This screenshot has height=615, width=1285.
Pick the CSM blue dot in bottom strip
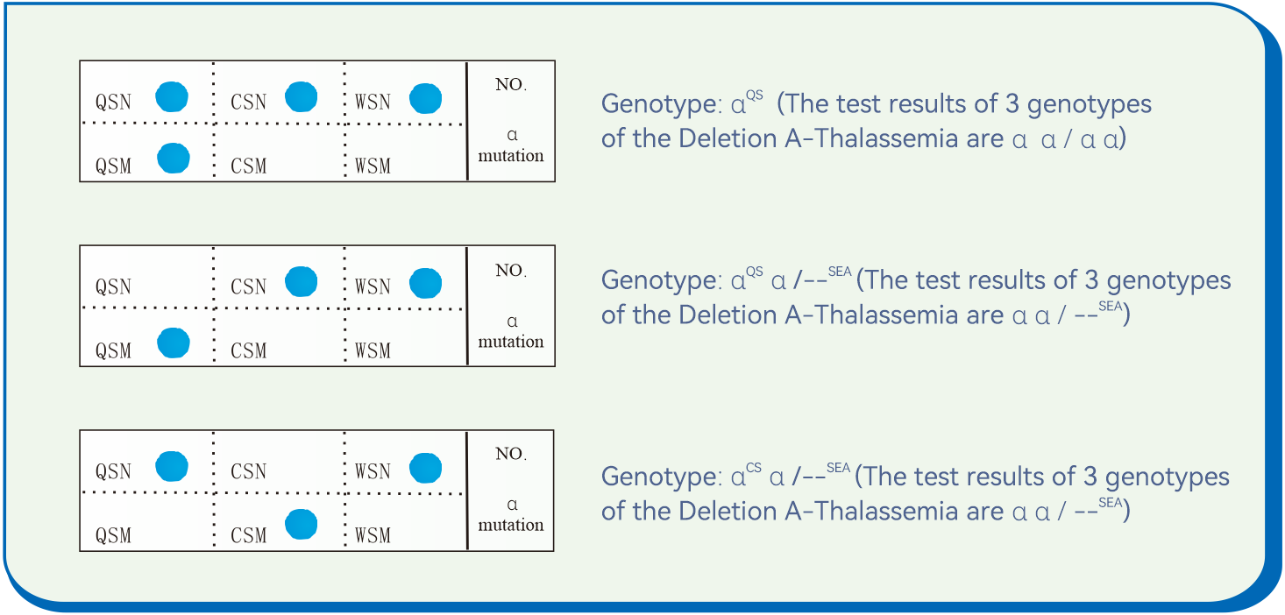301,525
